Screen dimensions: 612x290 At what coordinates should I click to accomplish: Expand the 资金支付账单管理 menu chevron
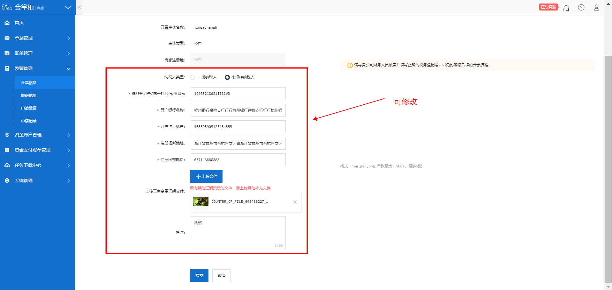(69, 150)
